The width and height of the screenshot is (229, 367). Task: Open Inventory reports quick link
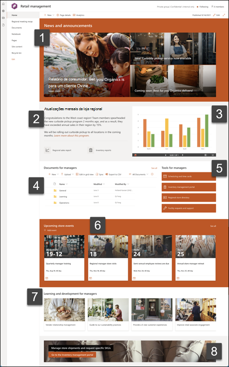(x=100, y=150)
